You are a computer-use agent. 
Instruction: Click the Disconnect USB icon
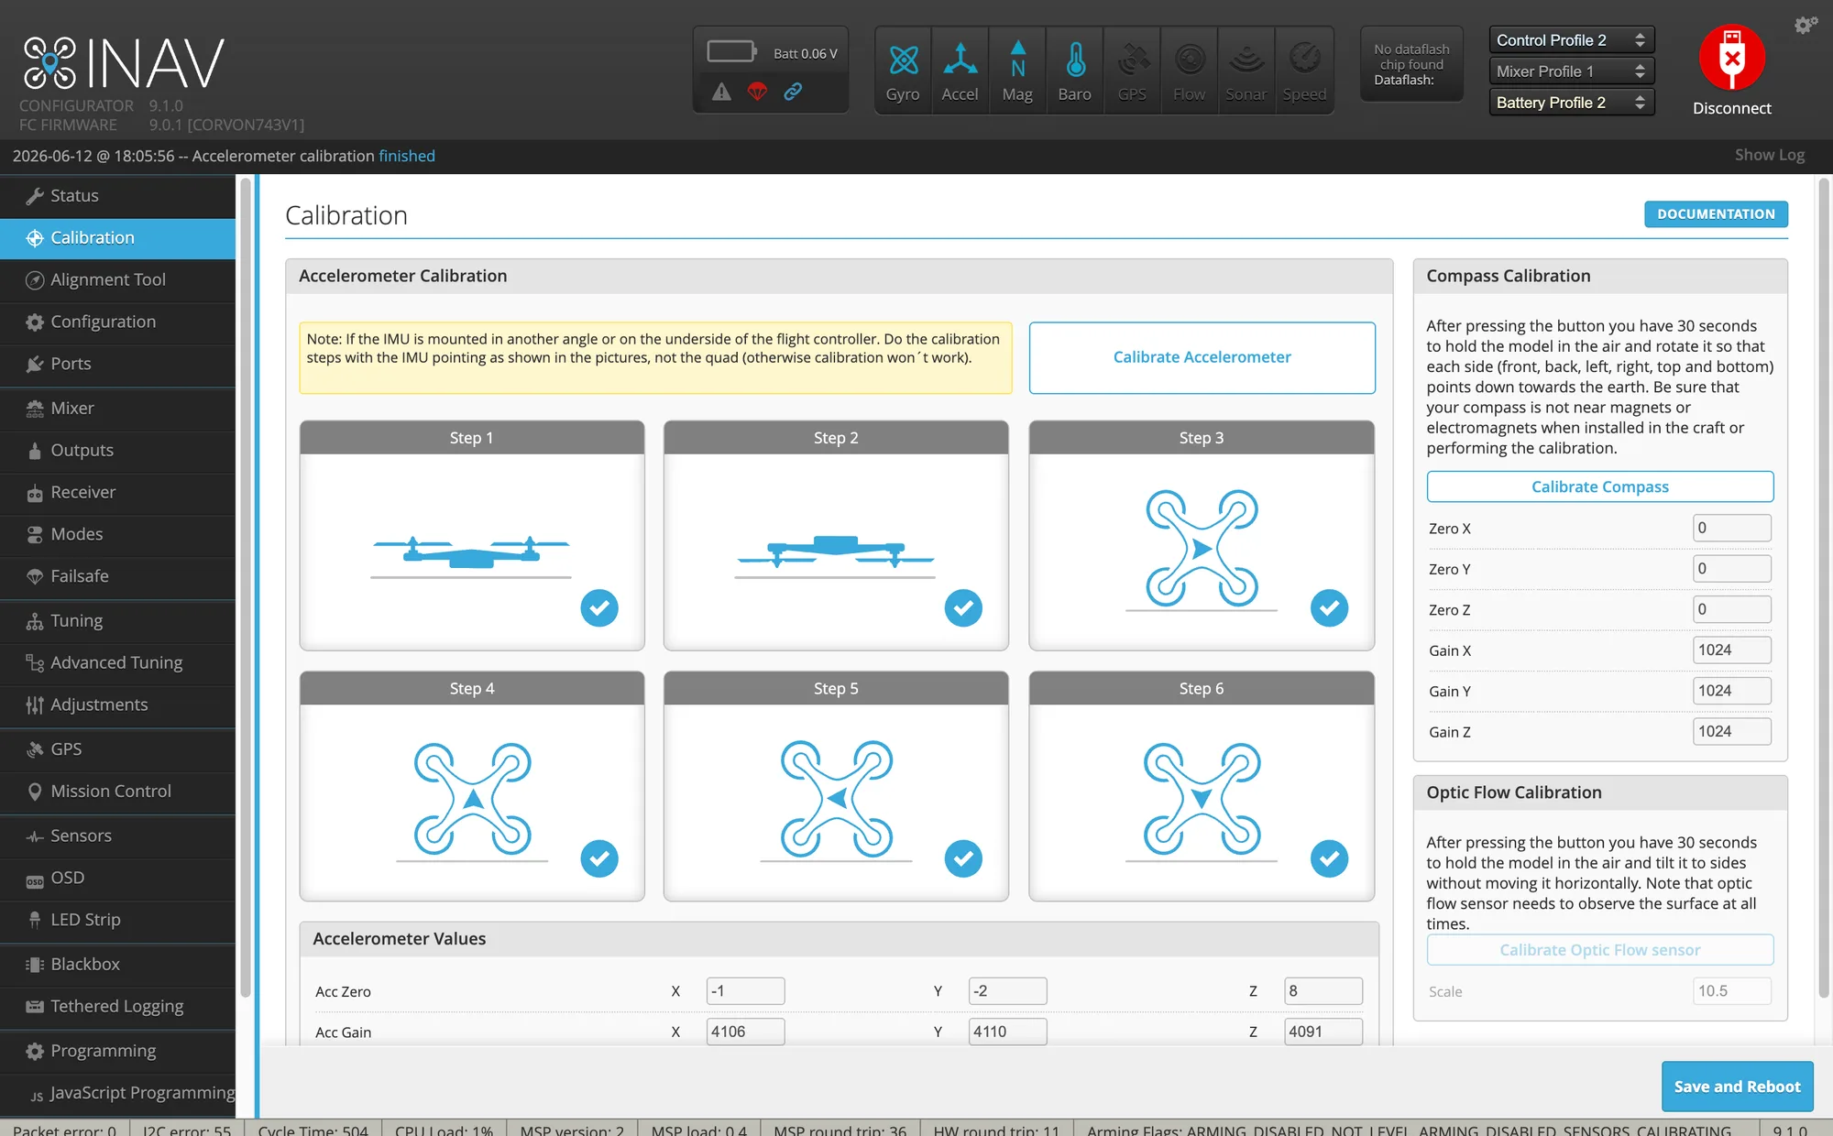[x=1731, y=57]
